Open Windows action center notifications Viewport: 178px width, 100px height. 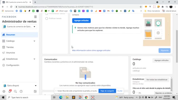(x=174, y=97)
